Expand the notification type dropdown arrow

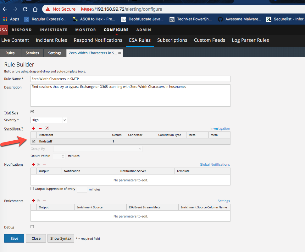38,164
